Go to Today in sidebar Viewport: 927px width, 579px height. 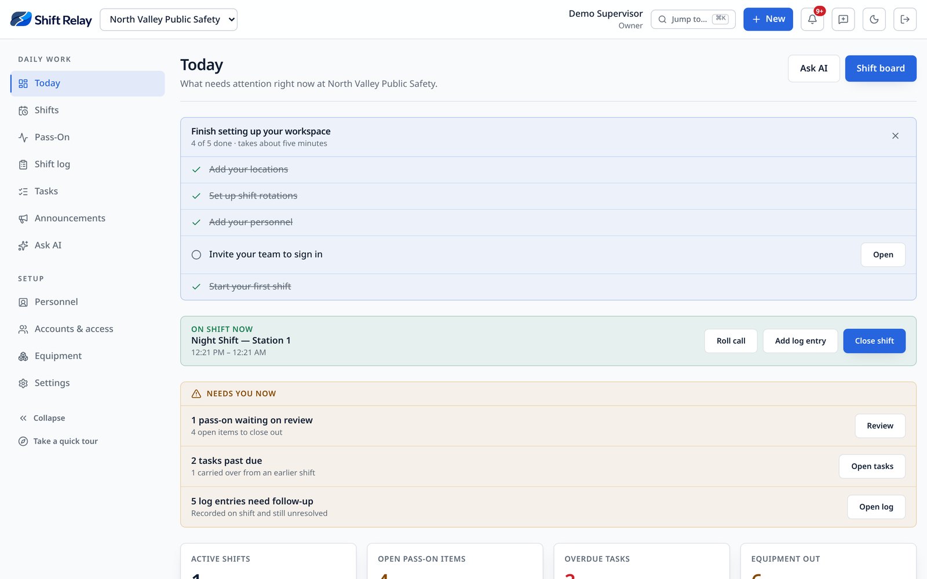87,83
